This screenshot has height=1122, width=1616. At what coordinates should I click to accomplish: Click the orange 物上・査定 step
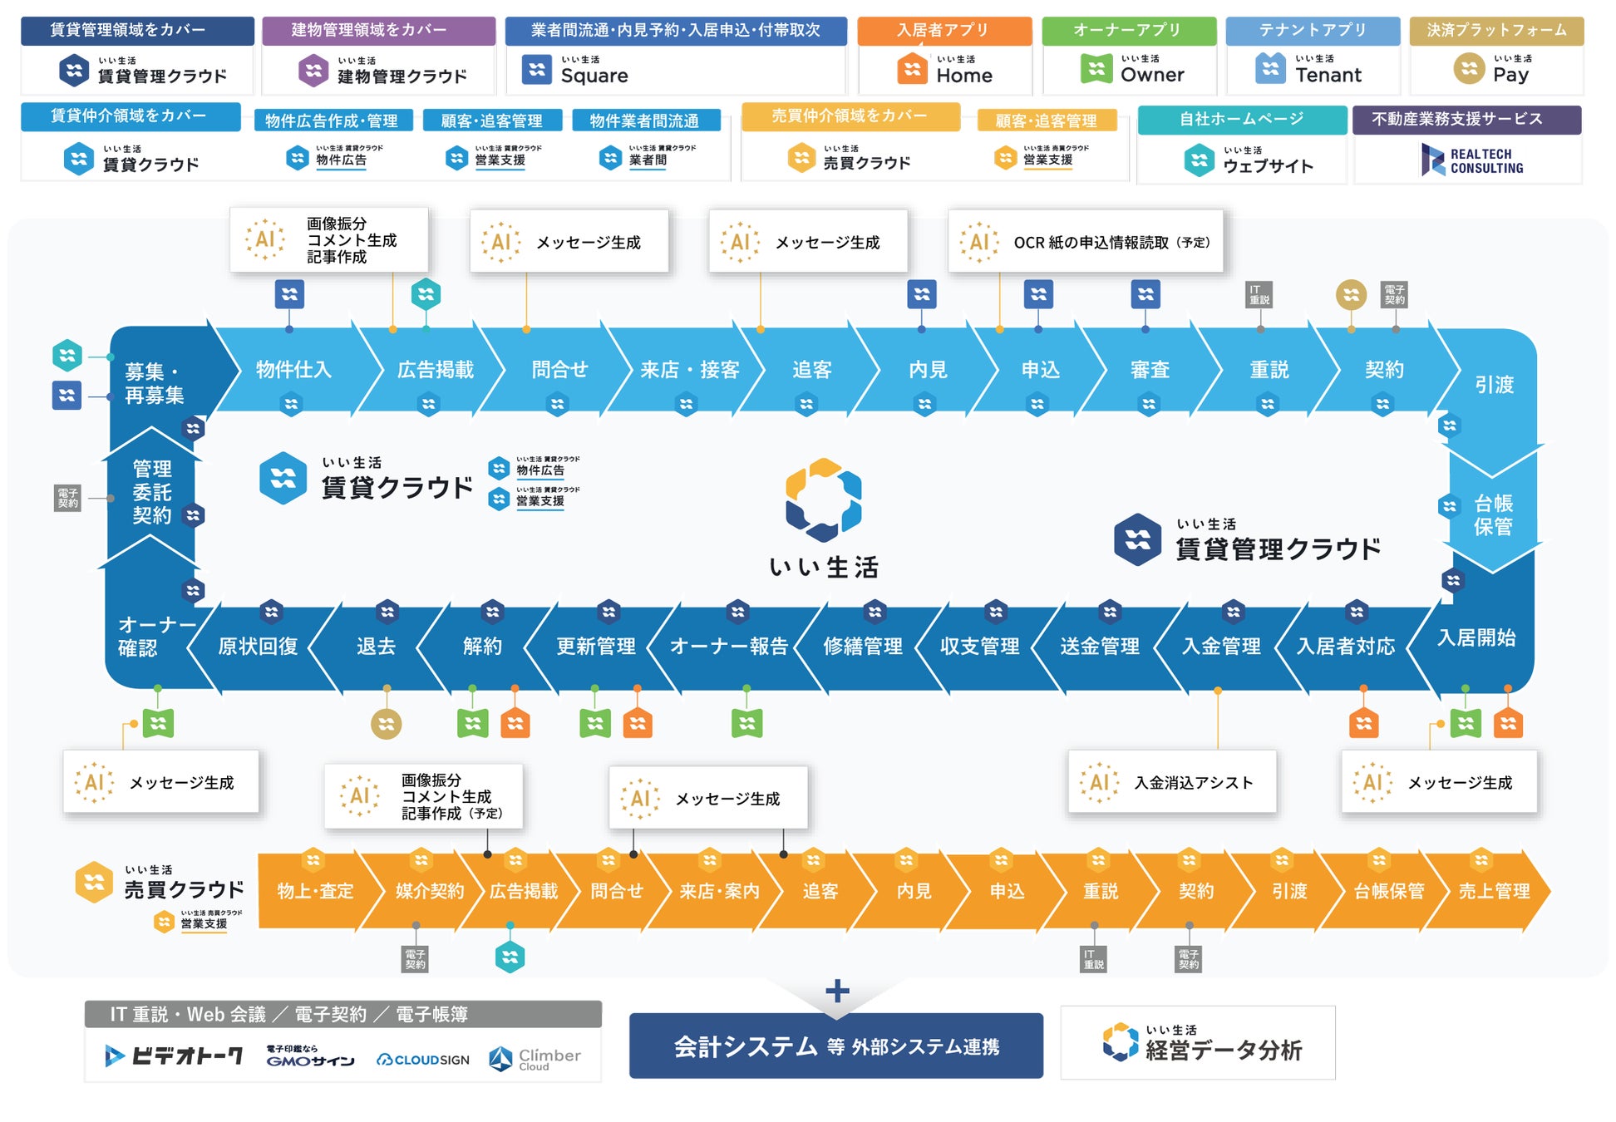pyautogui.click(x=315, y=891)
